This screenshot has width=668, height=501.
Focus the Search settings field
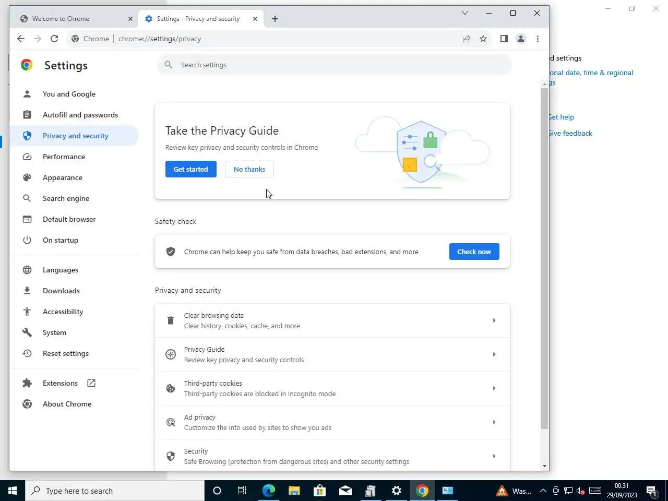[x=335, y=65]
